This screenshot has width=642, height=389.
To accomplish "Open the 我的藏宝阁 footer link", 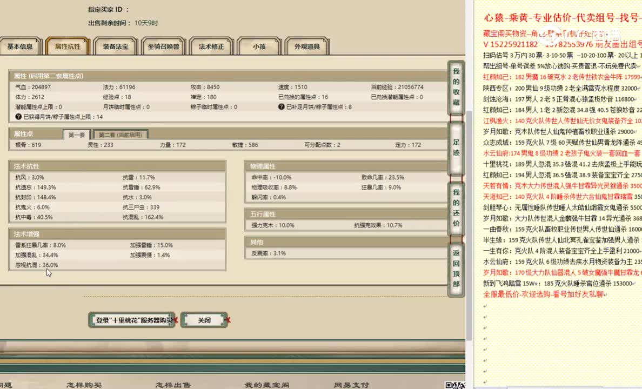I will tap(267, 385).
